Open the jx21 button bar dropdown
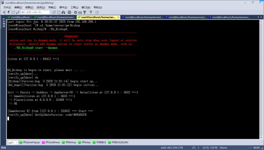Image resolution: width=264 pixels, height=150 pixels. (13, 142)
